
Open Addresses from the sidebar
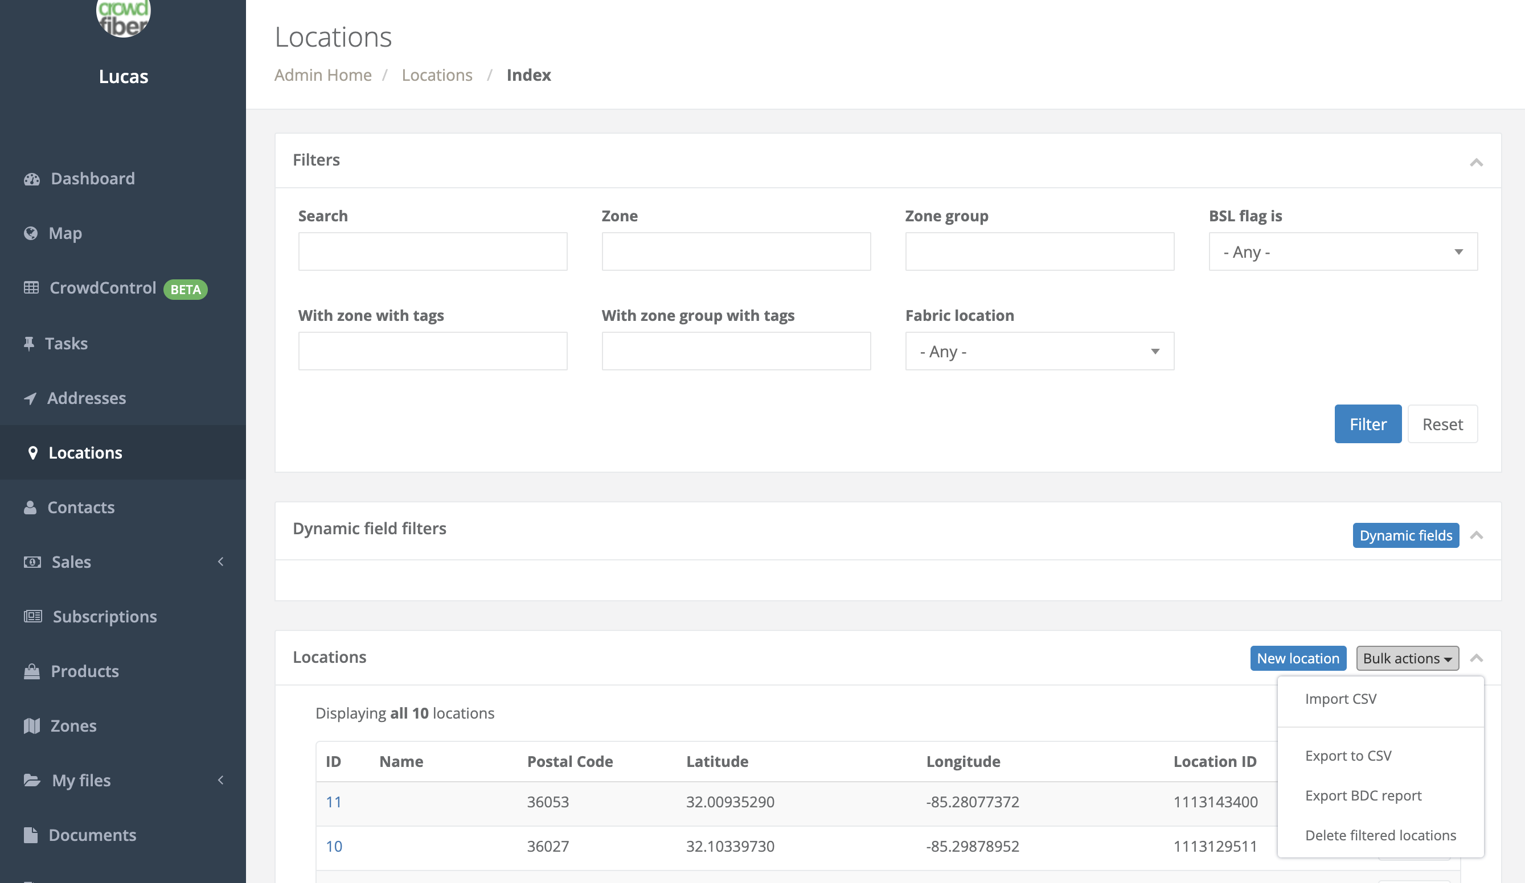click(x=87, y=398)
